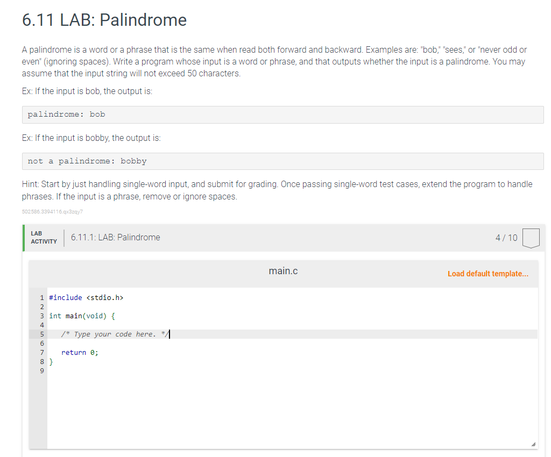551x457 pixels.
Task: Click the palindrome: bob example output box
Action: point(282,115)
